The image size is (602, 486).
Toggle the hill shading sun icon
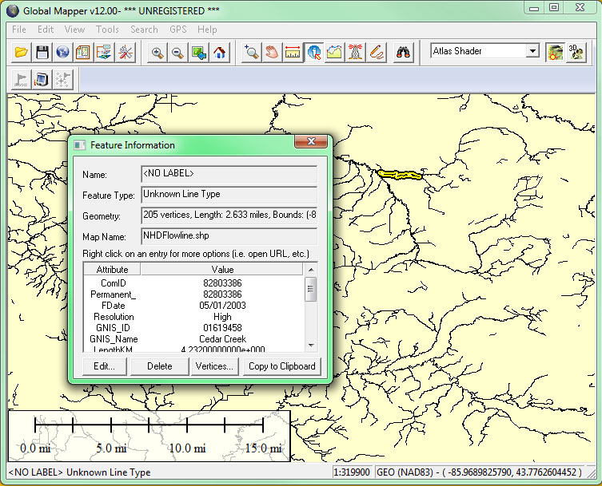pyautogui.click(x=555, y=52)
